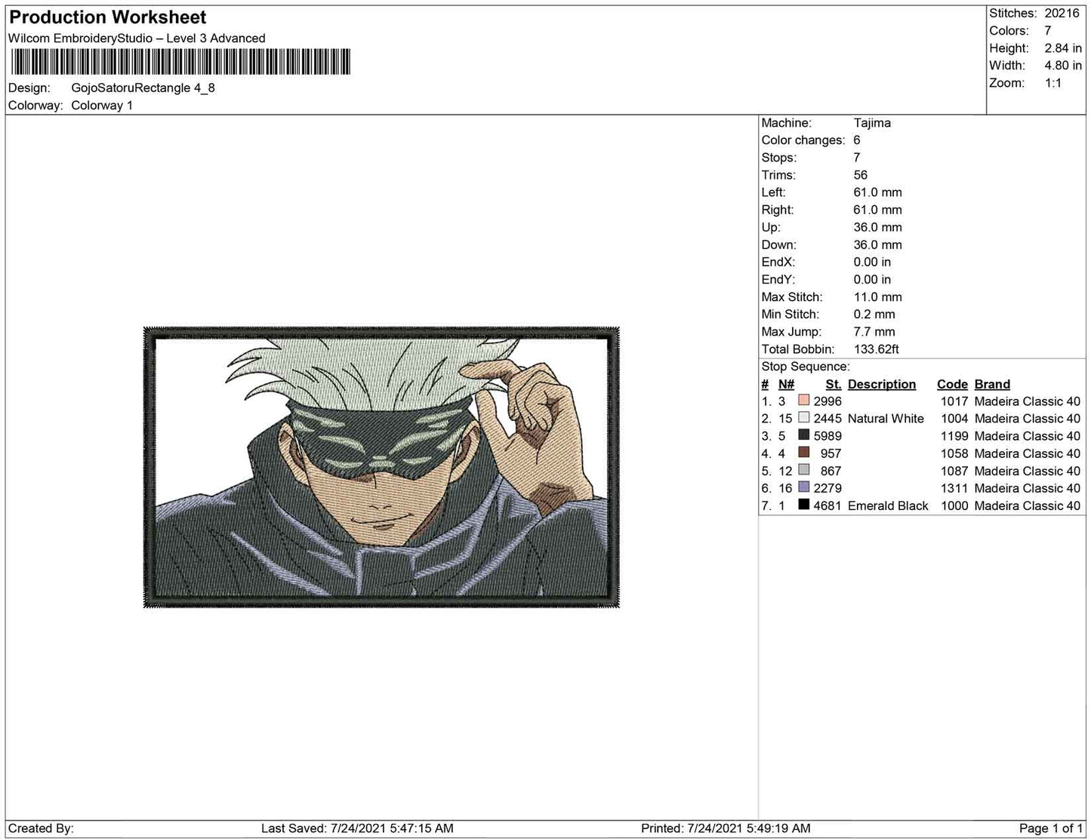Click the Colorway 1 value

(102, 106)
